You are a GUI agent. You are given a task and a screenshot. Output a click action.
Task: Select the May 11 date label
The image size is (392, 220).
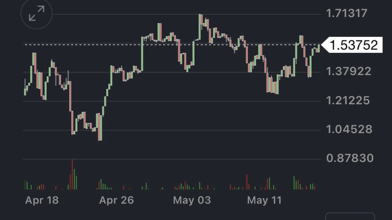click(x=264, y=200)
